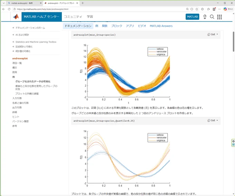Select ブロック tab
The height and width of the screenshot is (196, 235).
[x=116, y=26]
